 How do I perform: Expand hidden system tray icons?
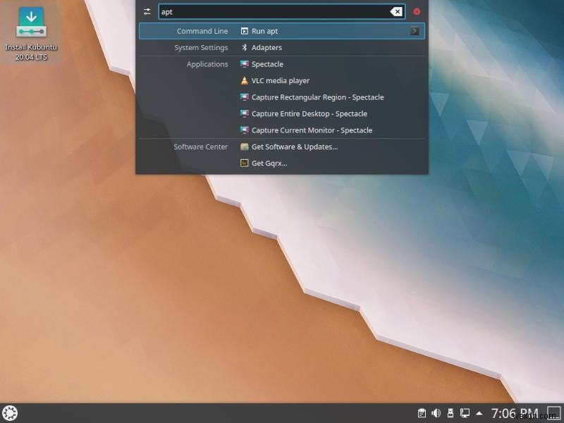480,412
